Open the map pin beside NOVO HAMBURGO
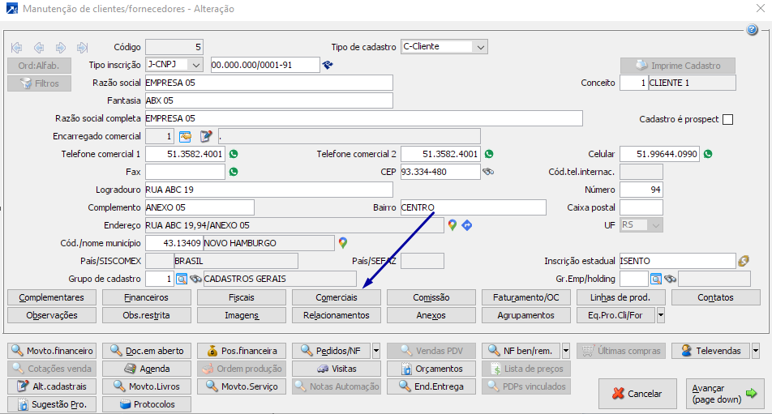The width and height of the screenshot is (772, 414). click(343, 243)
